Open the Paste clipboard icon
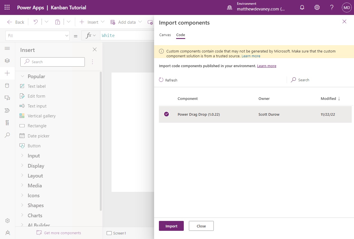 tap(57, 22)
